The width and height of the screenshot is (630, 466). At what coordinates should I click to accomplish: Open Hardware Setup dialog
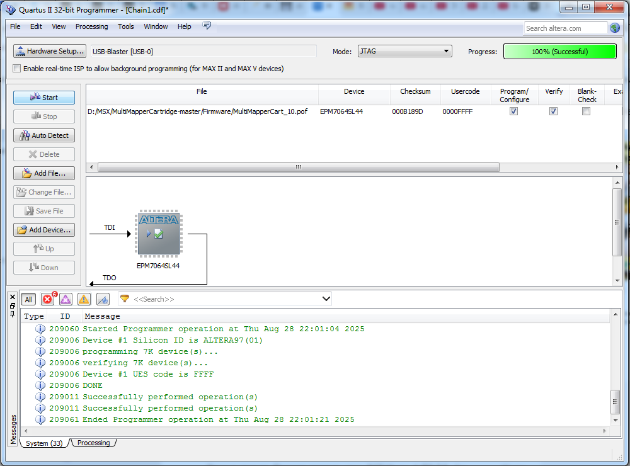(49, 51)
